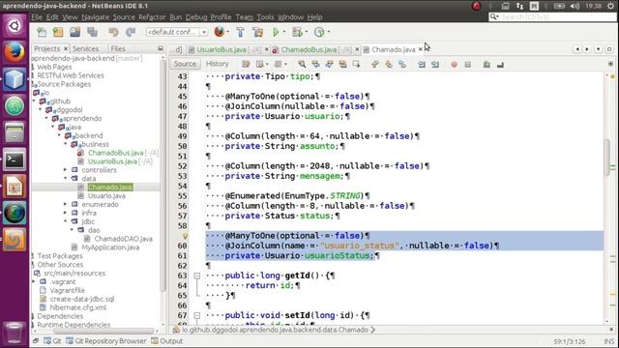Collapse the data package node
Viewport: 619px width, 348px height.
point(66,179)
